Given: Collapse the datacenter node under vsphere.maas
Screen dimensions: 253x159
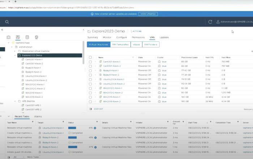Looking at the screenshot, I should click(x=12, y=47).
